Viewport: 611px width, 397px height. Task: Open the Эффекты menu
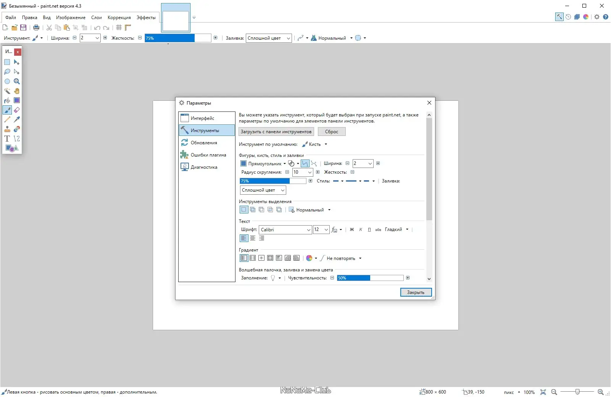tap(146, 18)
